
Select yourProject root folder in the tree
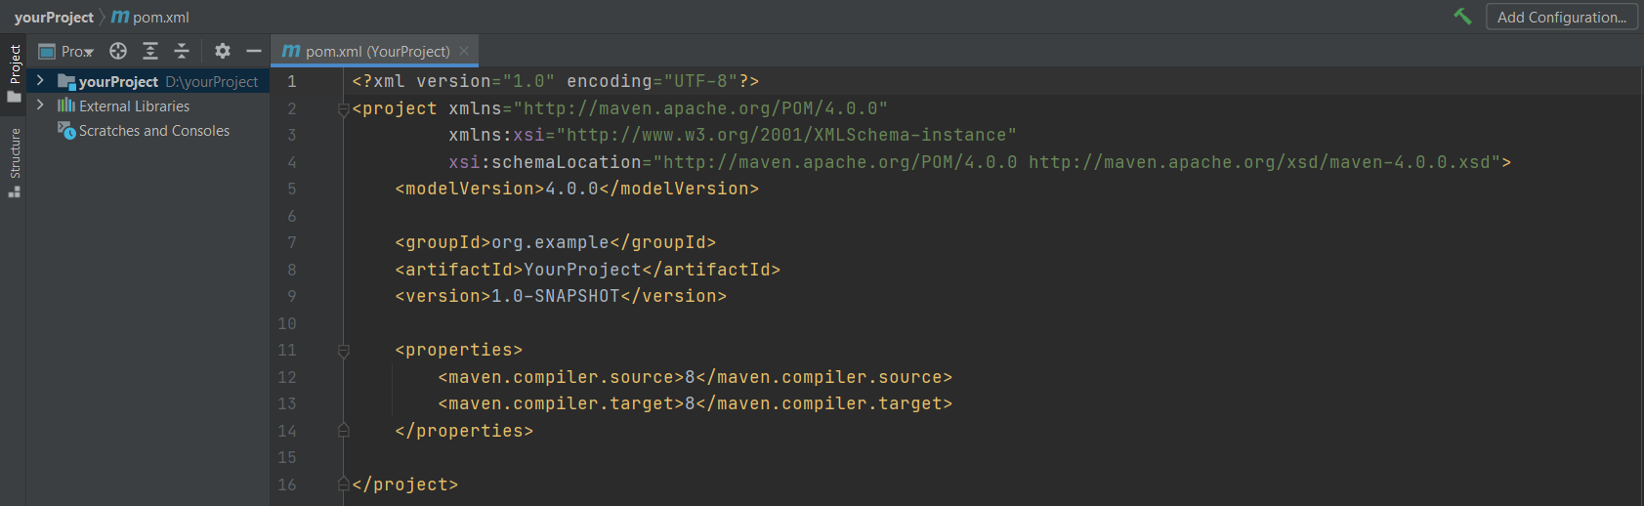click(148, 81)
